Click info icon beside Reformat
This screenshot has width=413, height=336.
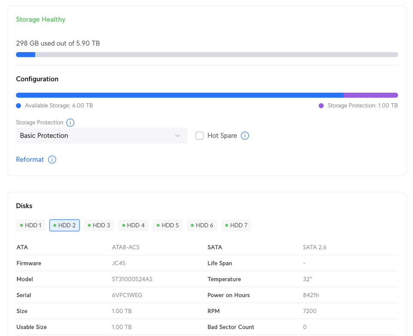pos(52,160)
